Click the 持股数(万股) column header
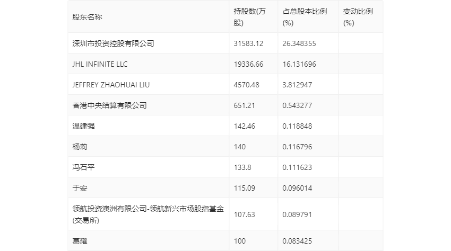This screenshot has width=451, height=251. pyautogui.click(x=249, y=17)
